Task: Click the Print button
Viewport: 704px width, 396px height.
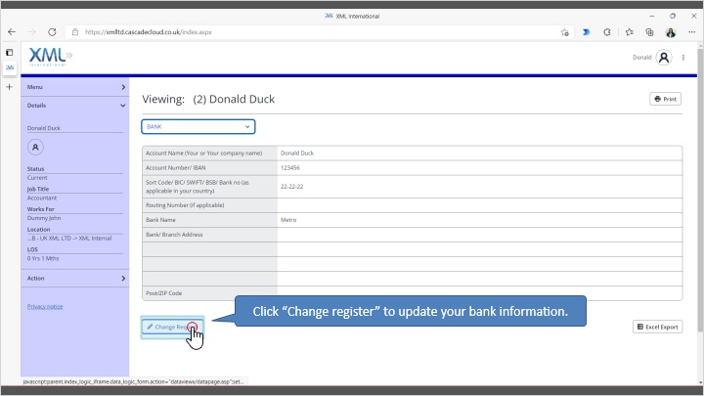Action: tap(665, 99)
